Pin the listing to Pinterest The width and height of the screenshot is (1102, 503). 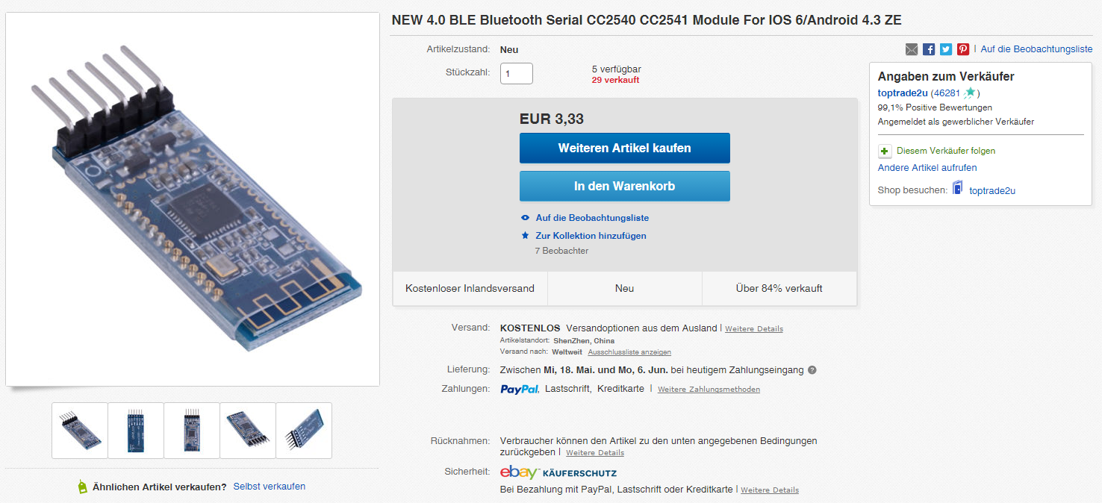[x=962, y=49]
